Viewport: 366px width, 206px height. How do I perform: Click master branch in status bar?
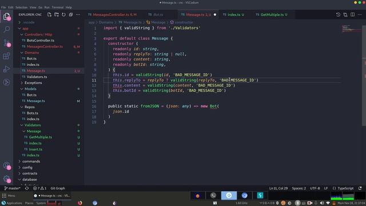(13, 188)
